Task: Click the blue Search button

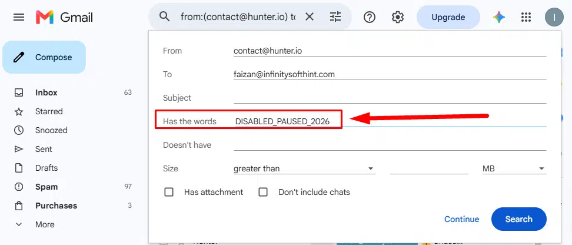Action: pos(518,219)
